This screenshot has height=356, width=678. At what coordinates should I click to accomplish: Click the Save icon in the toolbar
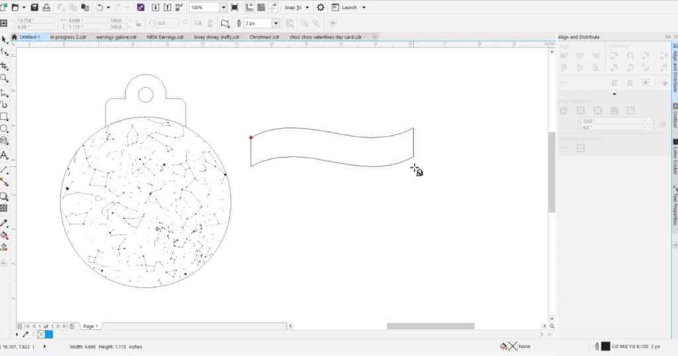pos(34,7)
